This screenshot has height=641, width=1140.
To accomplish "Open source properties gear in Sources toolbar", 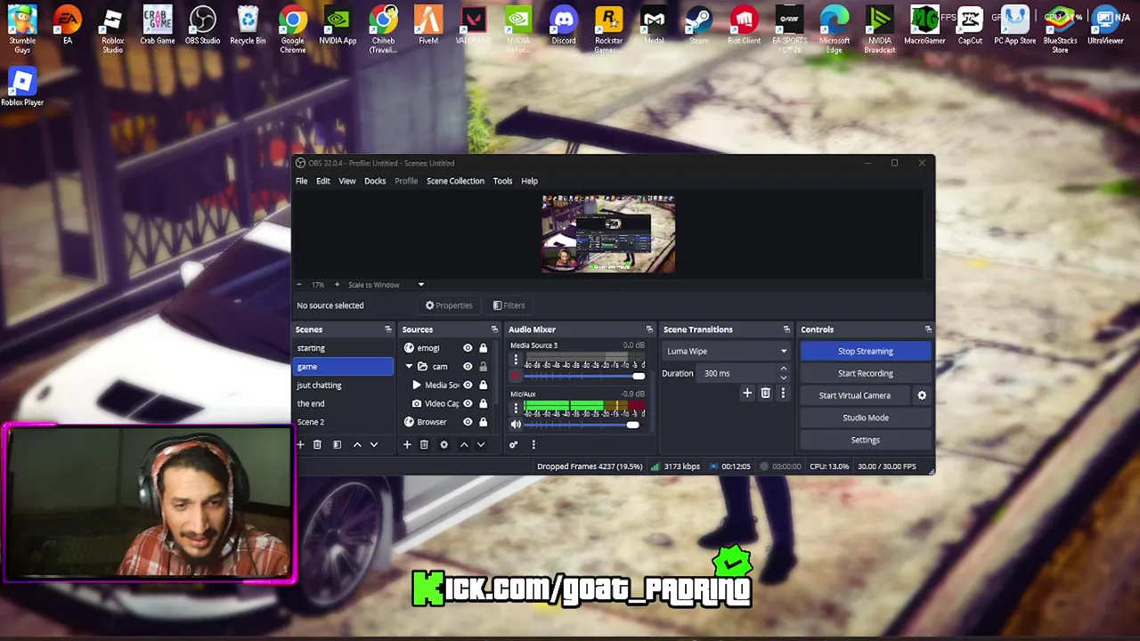I will coord(444,444).
